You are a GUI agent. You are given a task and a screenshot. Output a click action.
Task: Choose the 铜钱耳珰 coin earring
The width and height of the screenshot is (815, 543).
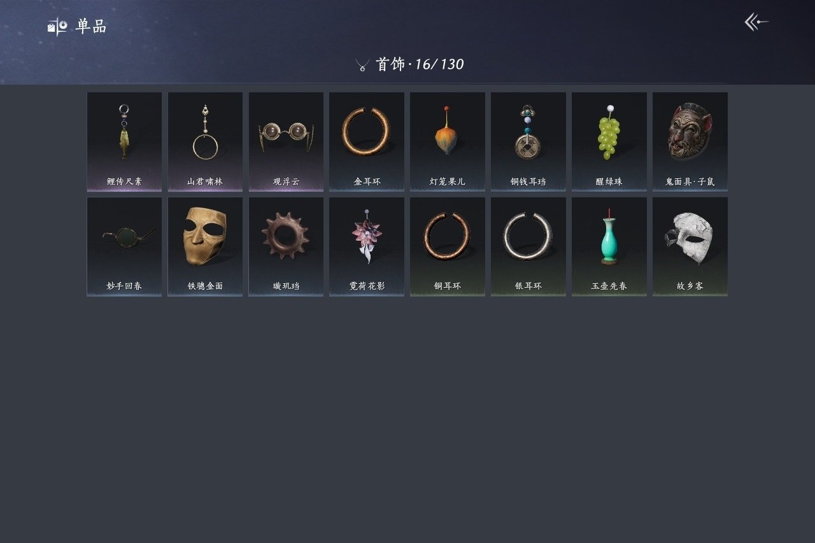tap(528, 142)
